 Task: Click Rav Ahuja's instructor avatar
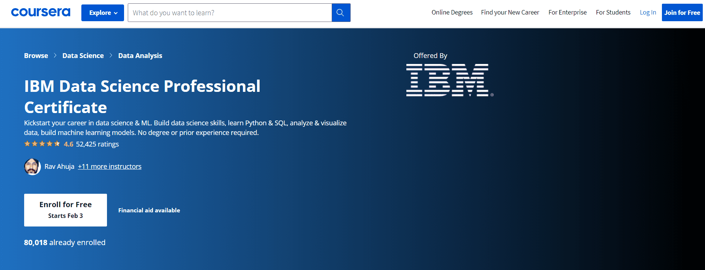pos(32,167)
